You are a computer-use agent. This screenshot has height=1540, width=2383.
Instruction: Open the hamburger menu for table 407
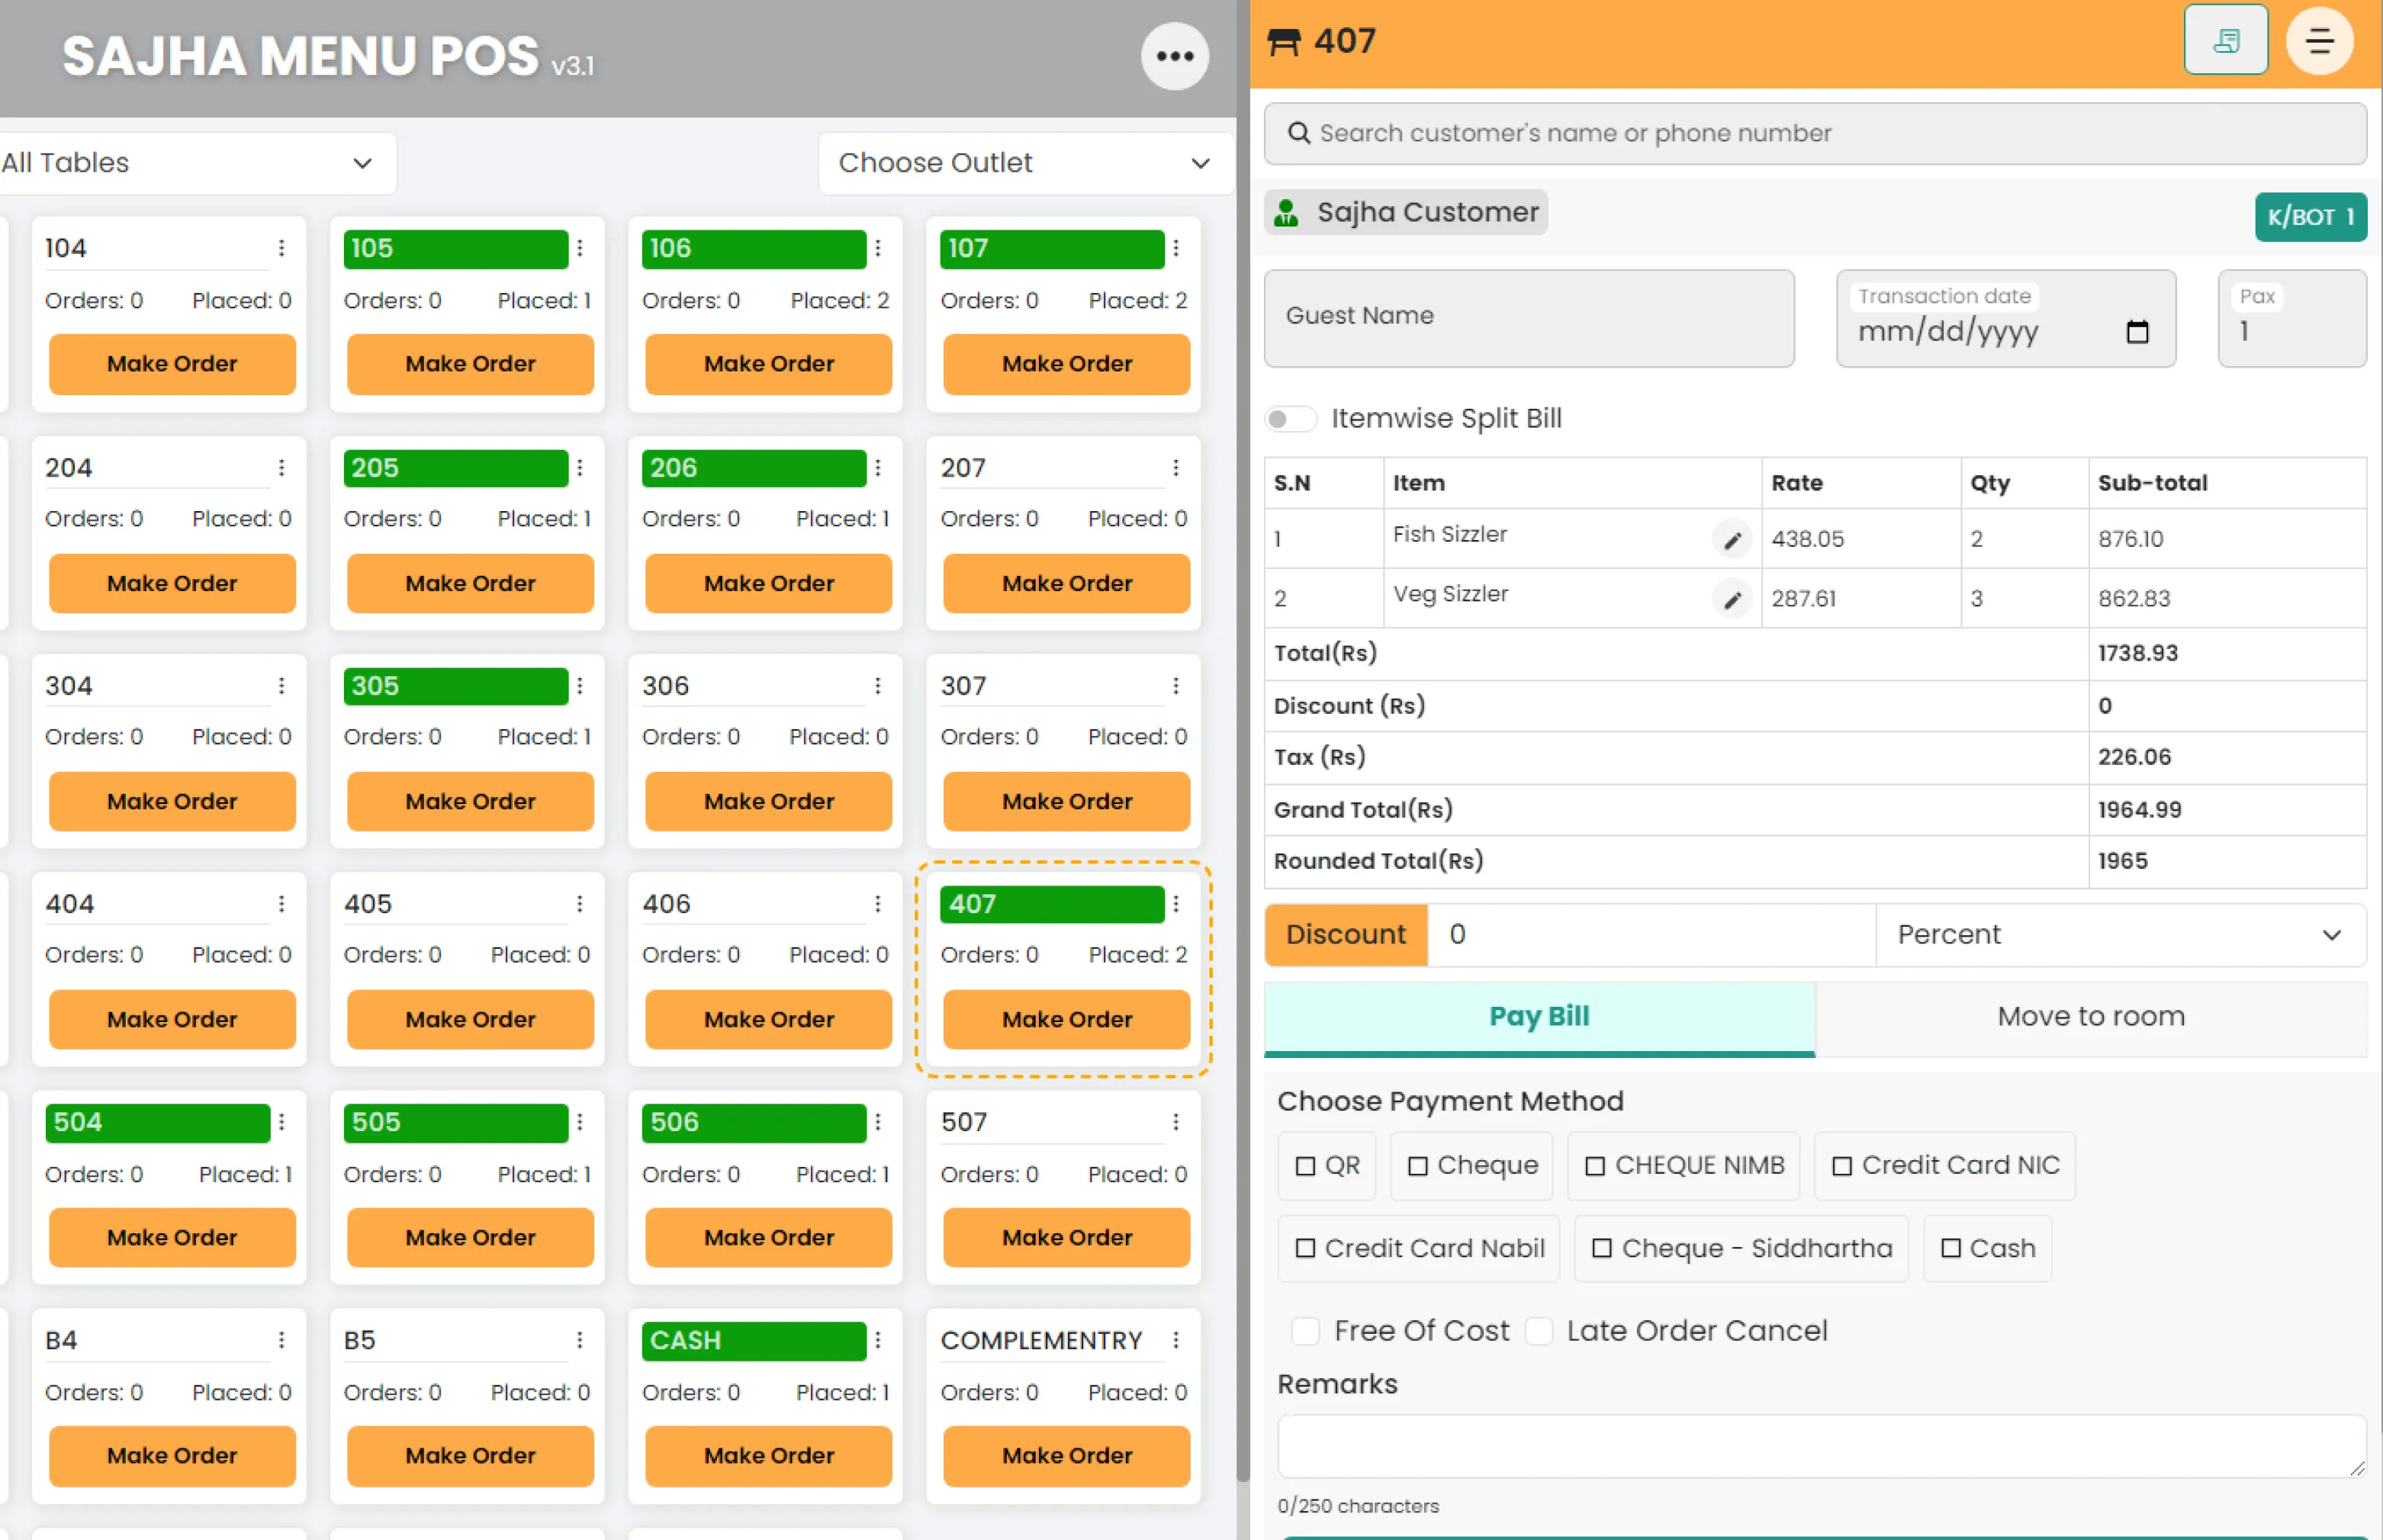pos(2319,41)
